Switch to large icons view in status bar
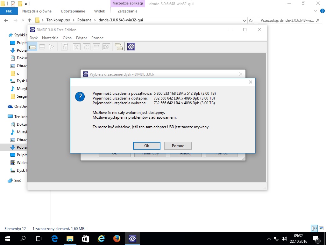This screenshot has width=326, height=245. pos(322,228)
